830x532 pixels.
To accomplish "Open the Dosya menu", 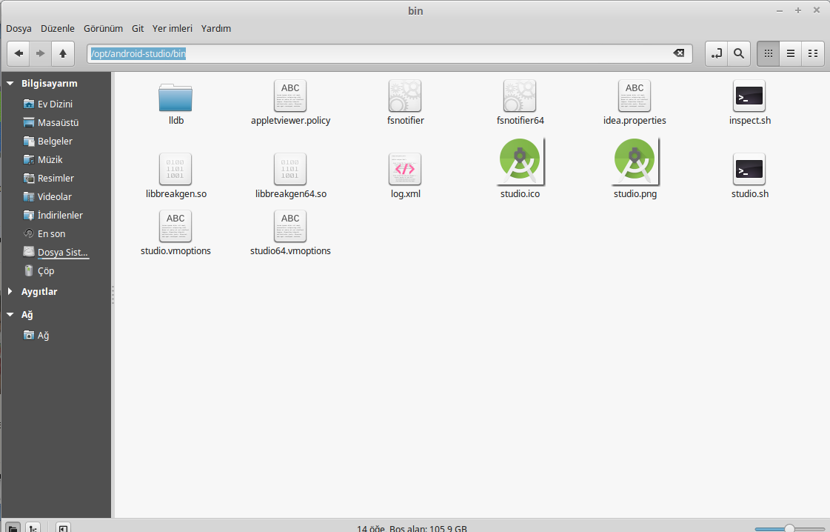I will [19, 29].
